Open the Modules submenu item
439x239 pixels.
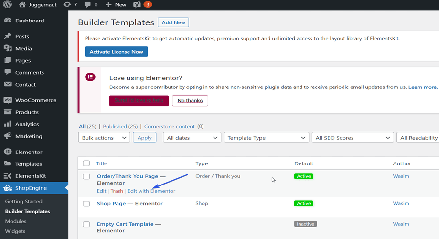pyautogui.click(x=16, y=221)
